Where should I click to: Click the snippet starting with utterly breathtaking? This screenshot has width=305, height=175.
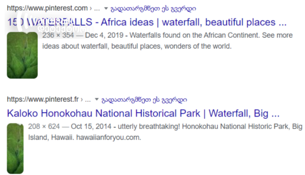click(165, 132)
